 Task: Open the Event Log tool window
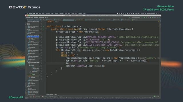pyautogui.click(x=156, y=96)
